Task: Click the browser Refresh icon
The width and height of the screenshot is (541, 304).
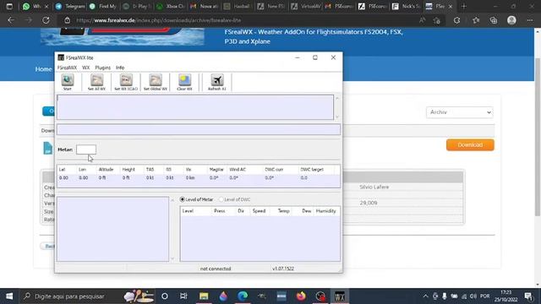Action: (46, 20)
